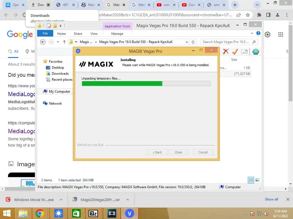The image size is (293, 219).
Task: Open the Manage ribbon tab
Action: tap(117, 34)
